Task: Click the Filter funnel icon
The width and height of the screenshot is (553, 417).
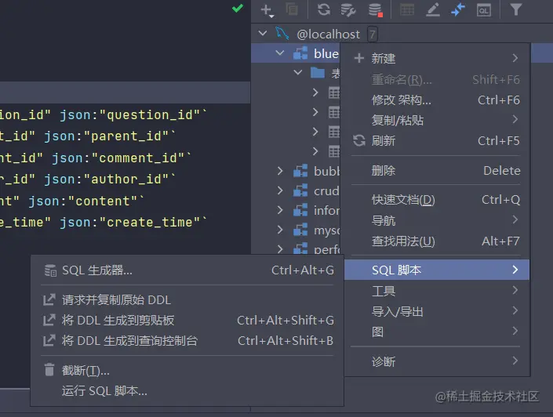Action: (516, 9)
